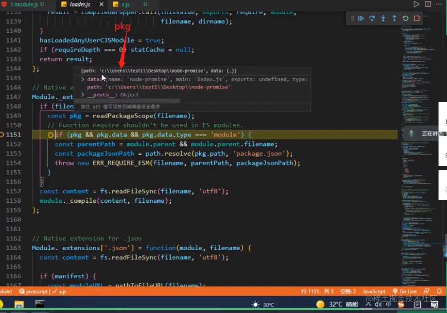This screenshot has height=313, width=447.
Task: Click readPackageScope on line 1149
Action: click(x=123, y=116)
